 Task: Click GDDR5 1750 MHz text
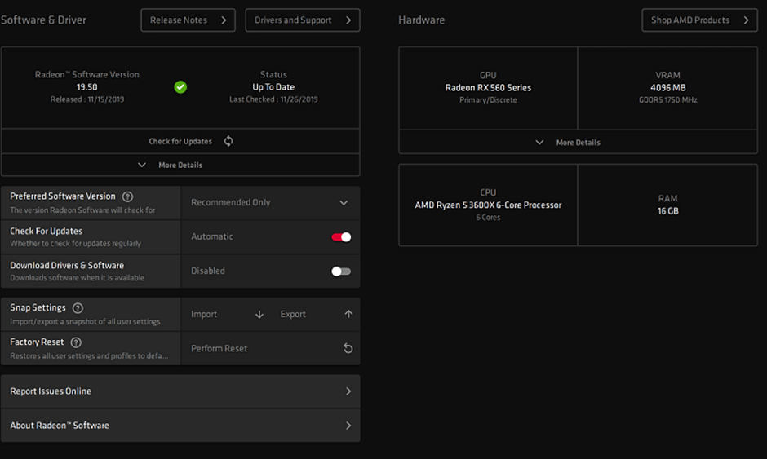click(667, 99)
